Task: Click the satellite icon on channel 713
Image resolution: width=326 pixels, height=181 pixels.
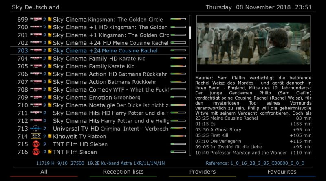Action: pos(45,129)
